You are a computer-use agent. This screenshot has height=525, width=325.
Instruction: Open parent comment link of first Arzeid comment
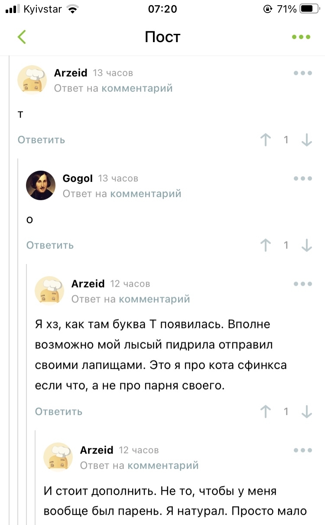137,88
